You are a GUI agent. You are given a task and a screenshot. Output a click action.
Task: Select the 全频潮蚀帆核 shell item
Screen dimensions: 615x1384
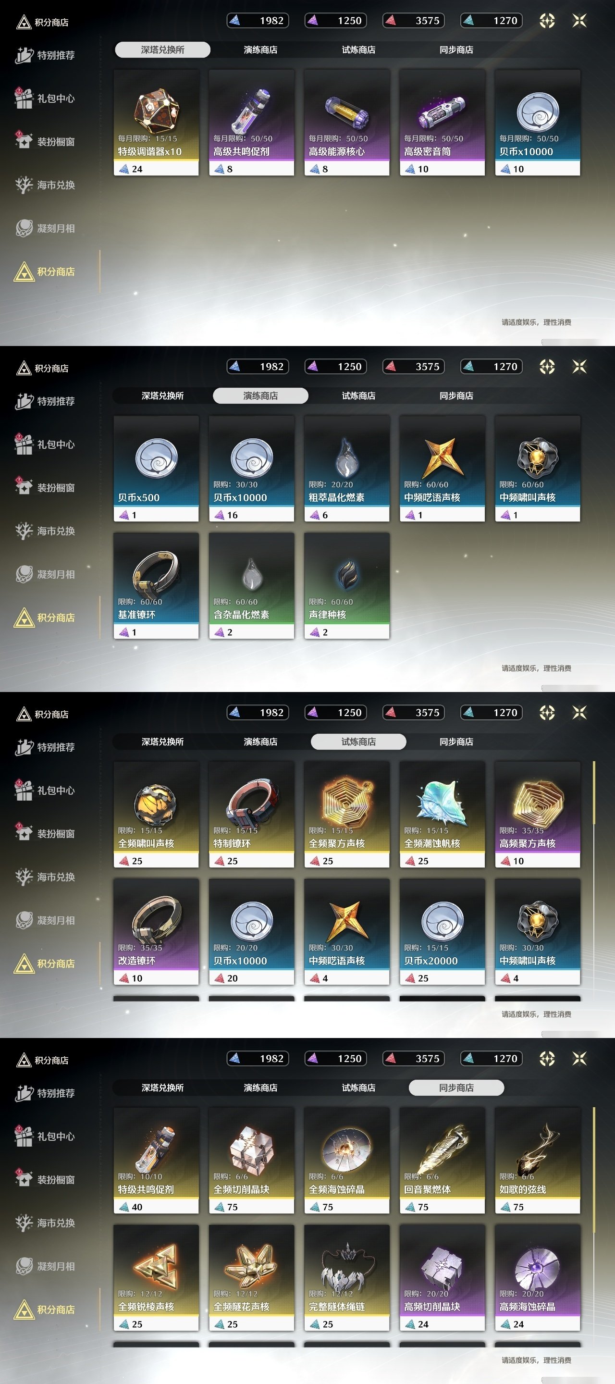point(442,815)
